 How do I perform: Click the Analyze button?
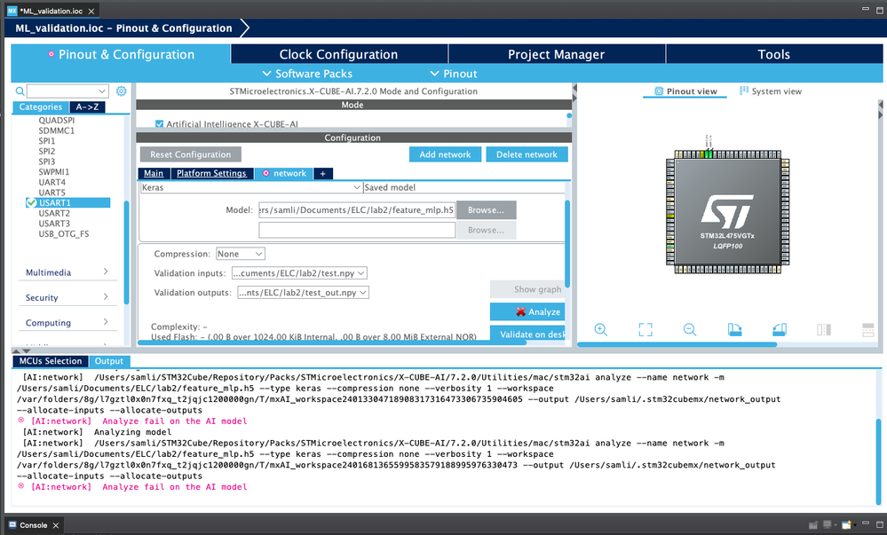(527, 311)
